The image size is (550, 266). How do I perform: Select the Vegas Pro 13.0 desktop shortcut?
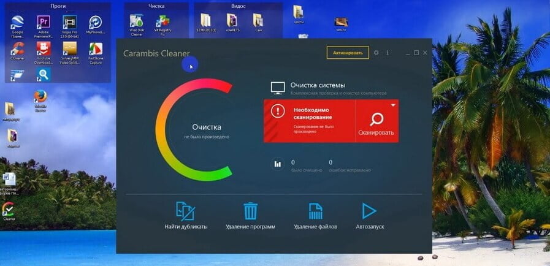[69, 26]
